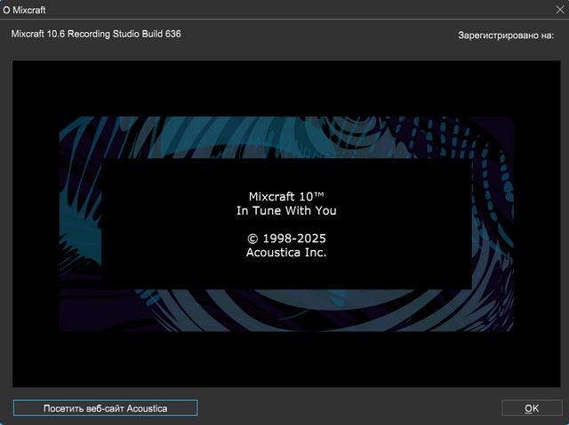Click the In Tune With You tagline
The height and width of the screenshot is (425, 569).
point(286,211)
